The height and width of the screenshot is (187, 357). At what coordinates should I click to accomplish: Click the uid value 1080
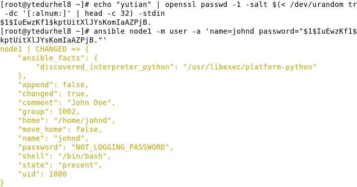click(x=58, y=174)
